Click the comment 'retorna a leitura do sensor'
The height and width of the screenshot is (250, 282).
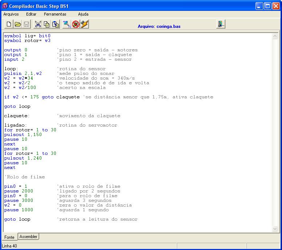tap(97, 219)
